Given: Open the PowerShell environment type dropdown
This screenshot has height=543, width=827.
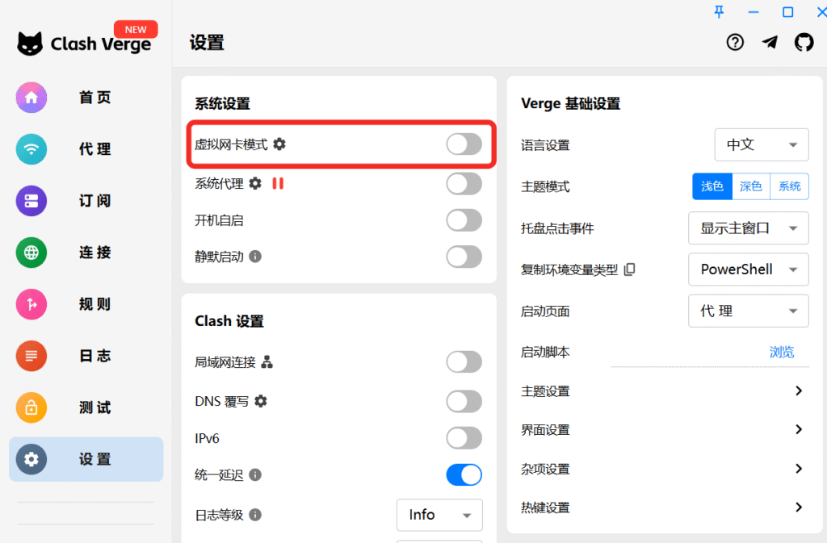Looking at the screenshot, I should pyautogui.click(x=748, y=269).
